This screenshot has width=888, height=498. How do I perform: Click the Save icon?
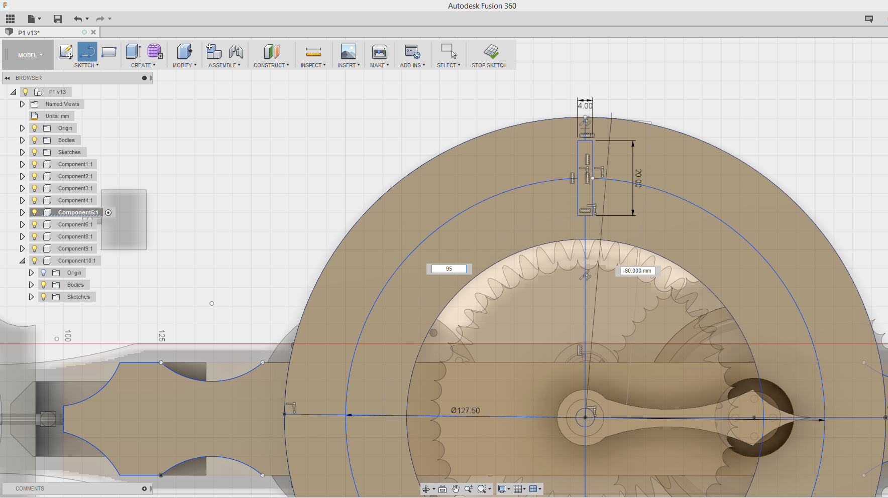[x=58, y=19]
